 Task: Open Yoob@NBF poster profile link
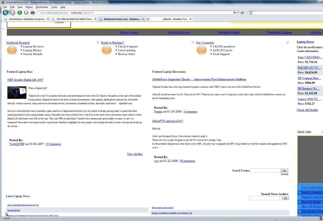(x=17, y=144)
